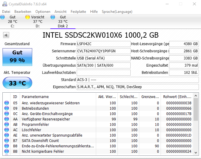Click status icon of Löschfehler row
Image resolution: width=201 pixels, height=159 pixels.
[x=7, y=130]
